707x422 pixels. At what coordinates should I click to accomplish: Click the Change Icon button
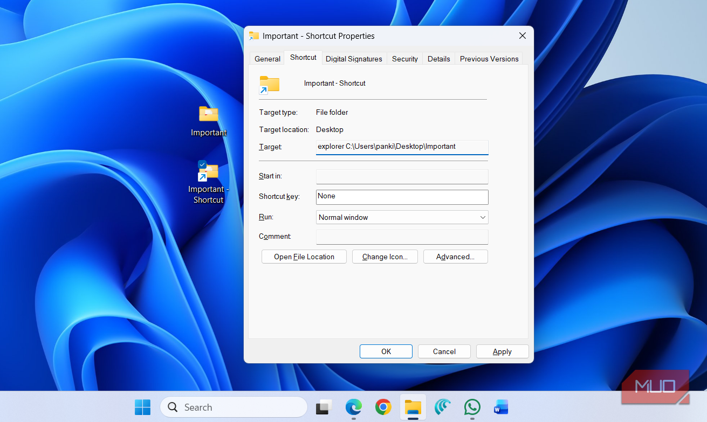pos(385,257)
